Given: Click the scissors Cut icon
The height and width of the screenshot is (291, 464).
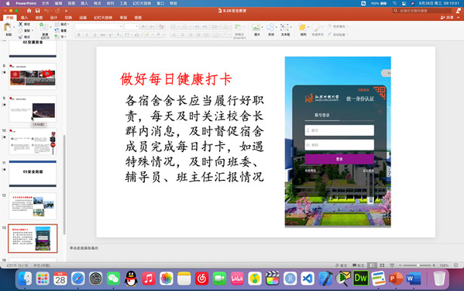Looking at the screenshot, I should [20, 24].
